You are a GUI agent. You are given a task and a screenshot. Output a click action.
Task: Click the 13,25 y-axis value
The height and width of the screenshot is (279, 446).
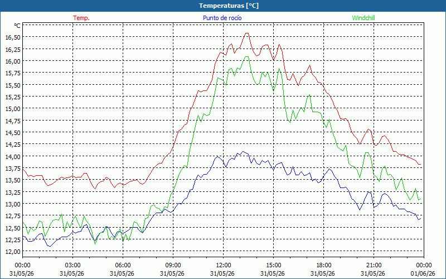click(x=13, y=192)
